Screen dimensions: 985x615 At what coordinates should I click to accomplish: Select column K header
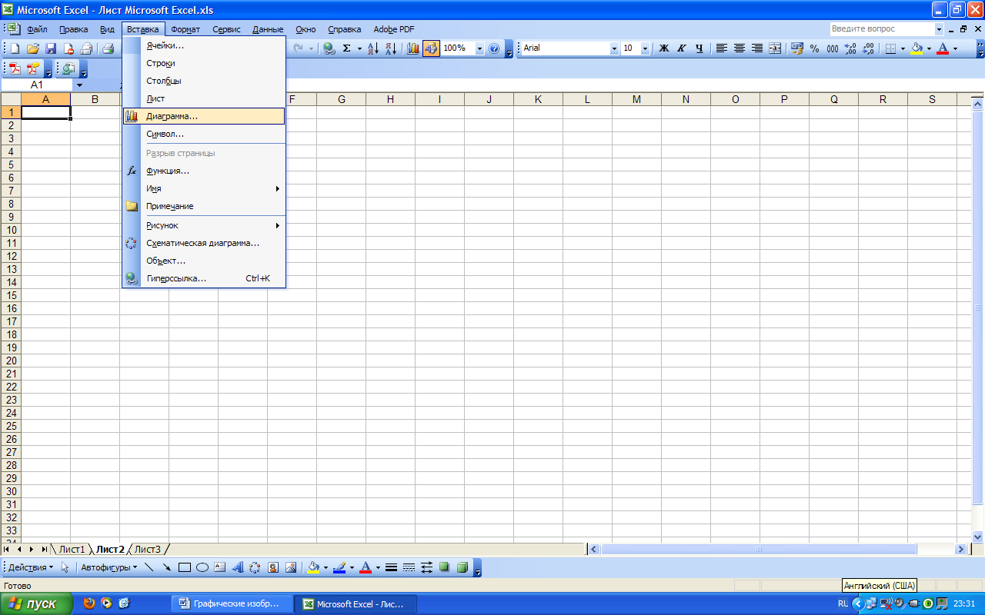538,99
